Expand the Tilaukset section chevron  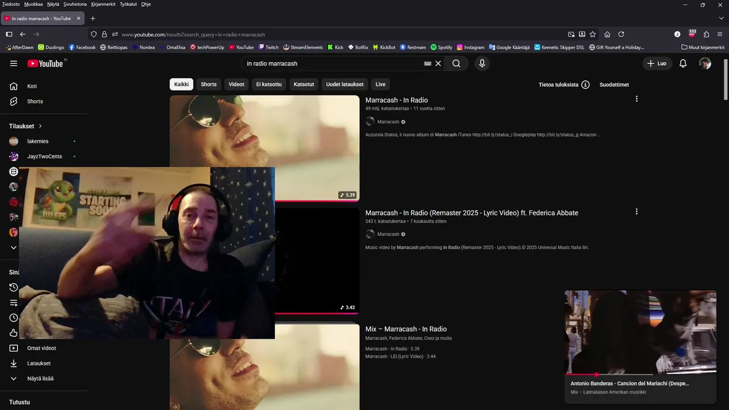(x=40, y=126)
